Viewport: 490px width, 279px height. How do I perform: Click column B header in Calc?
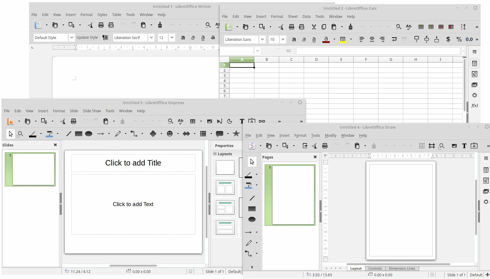coord(266,60)
